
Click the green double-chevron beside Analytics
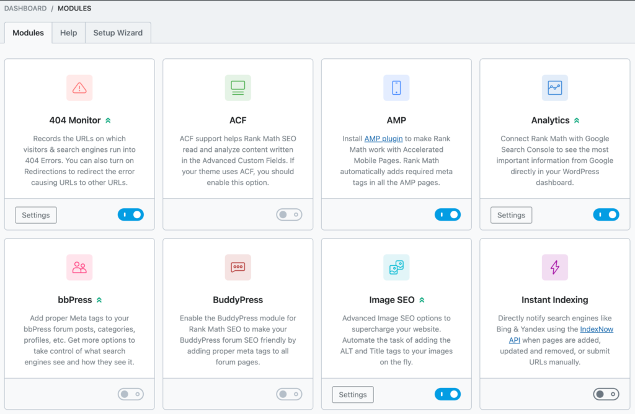click(x=577, y=120)
